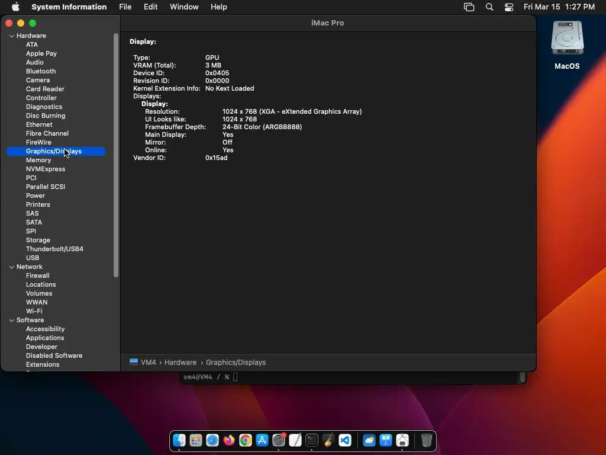Open TextEdit from the Dock
Viewport: 606px width, 455px height.
[x=295, y=440]
